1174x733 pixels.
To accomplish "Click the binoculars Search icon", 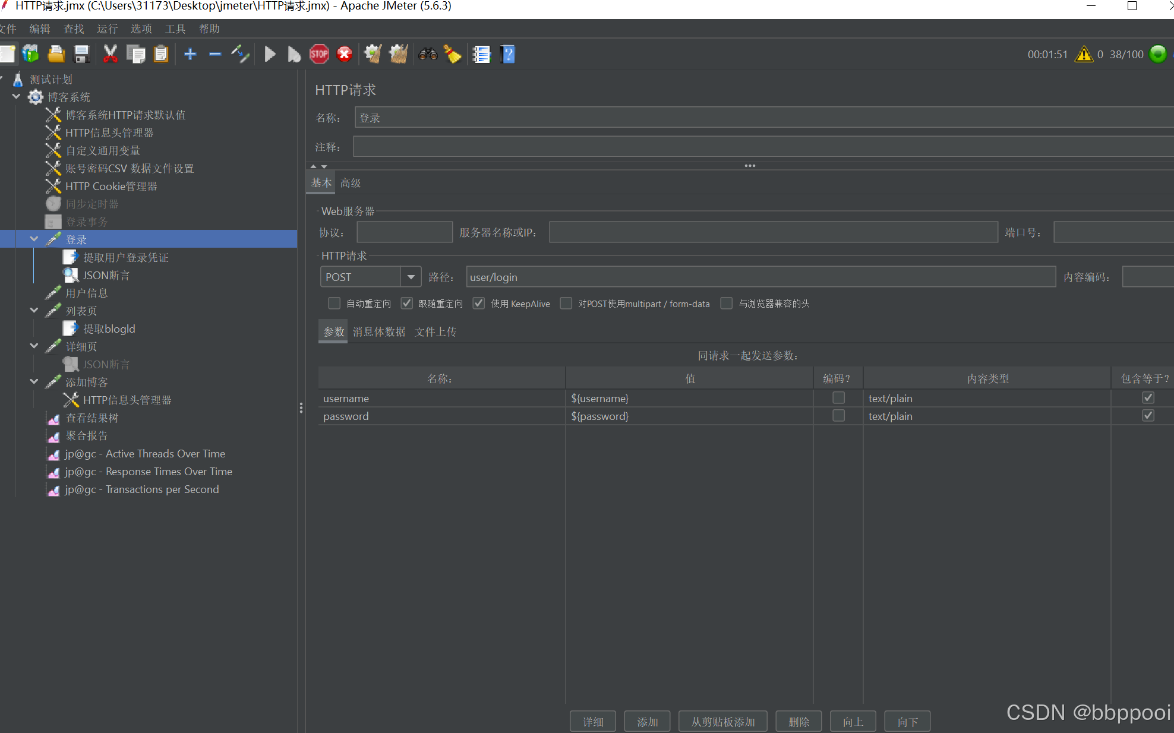I will point(428,55).
